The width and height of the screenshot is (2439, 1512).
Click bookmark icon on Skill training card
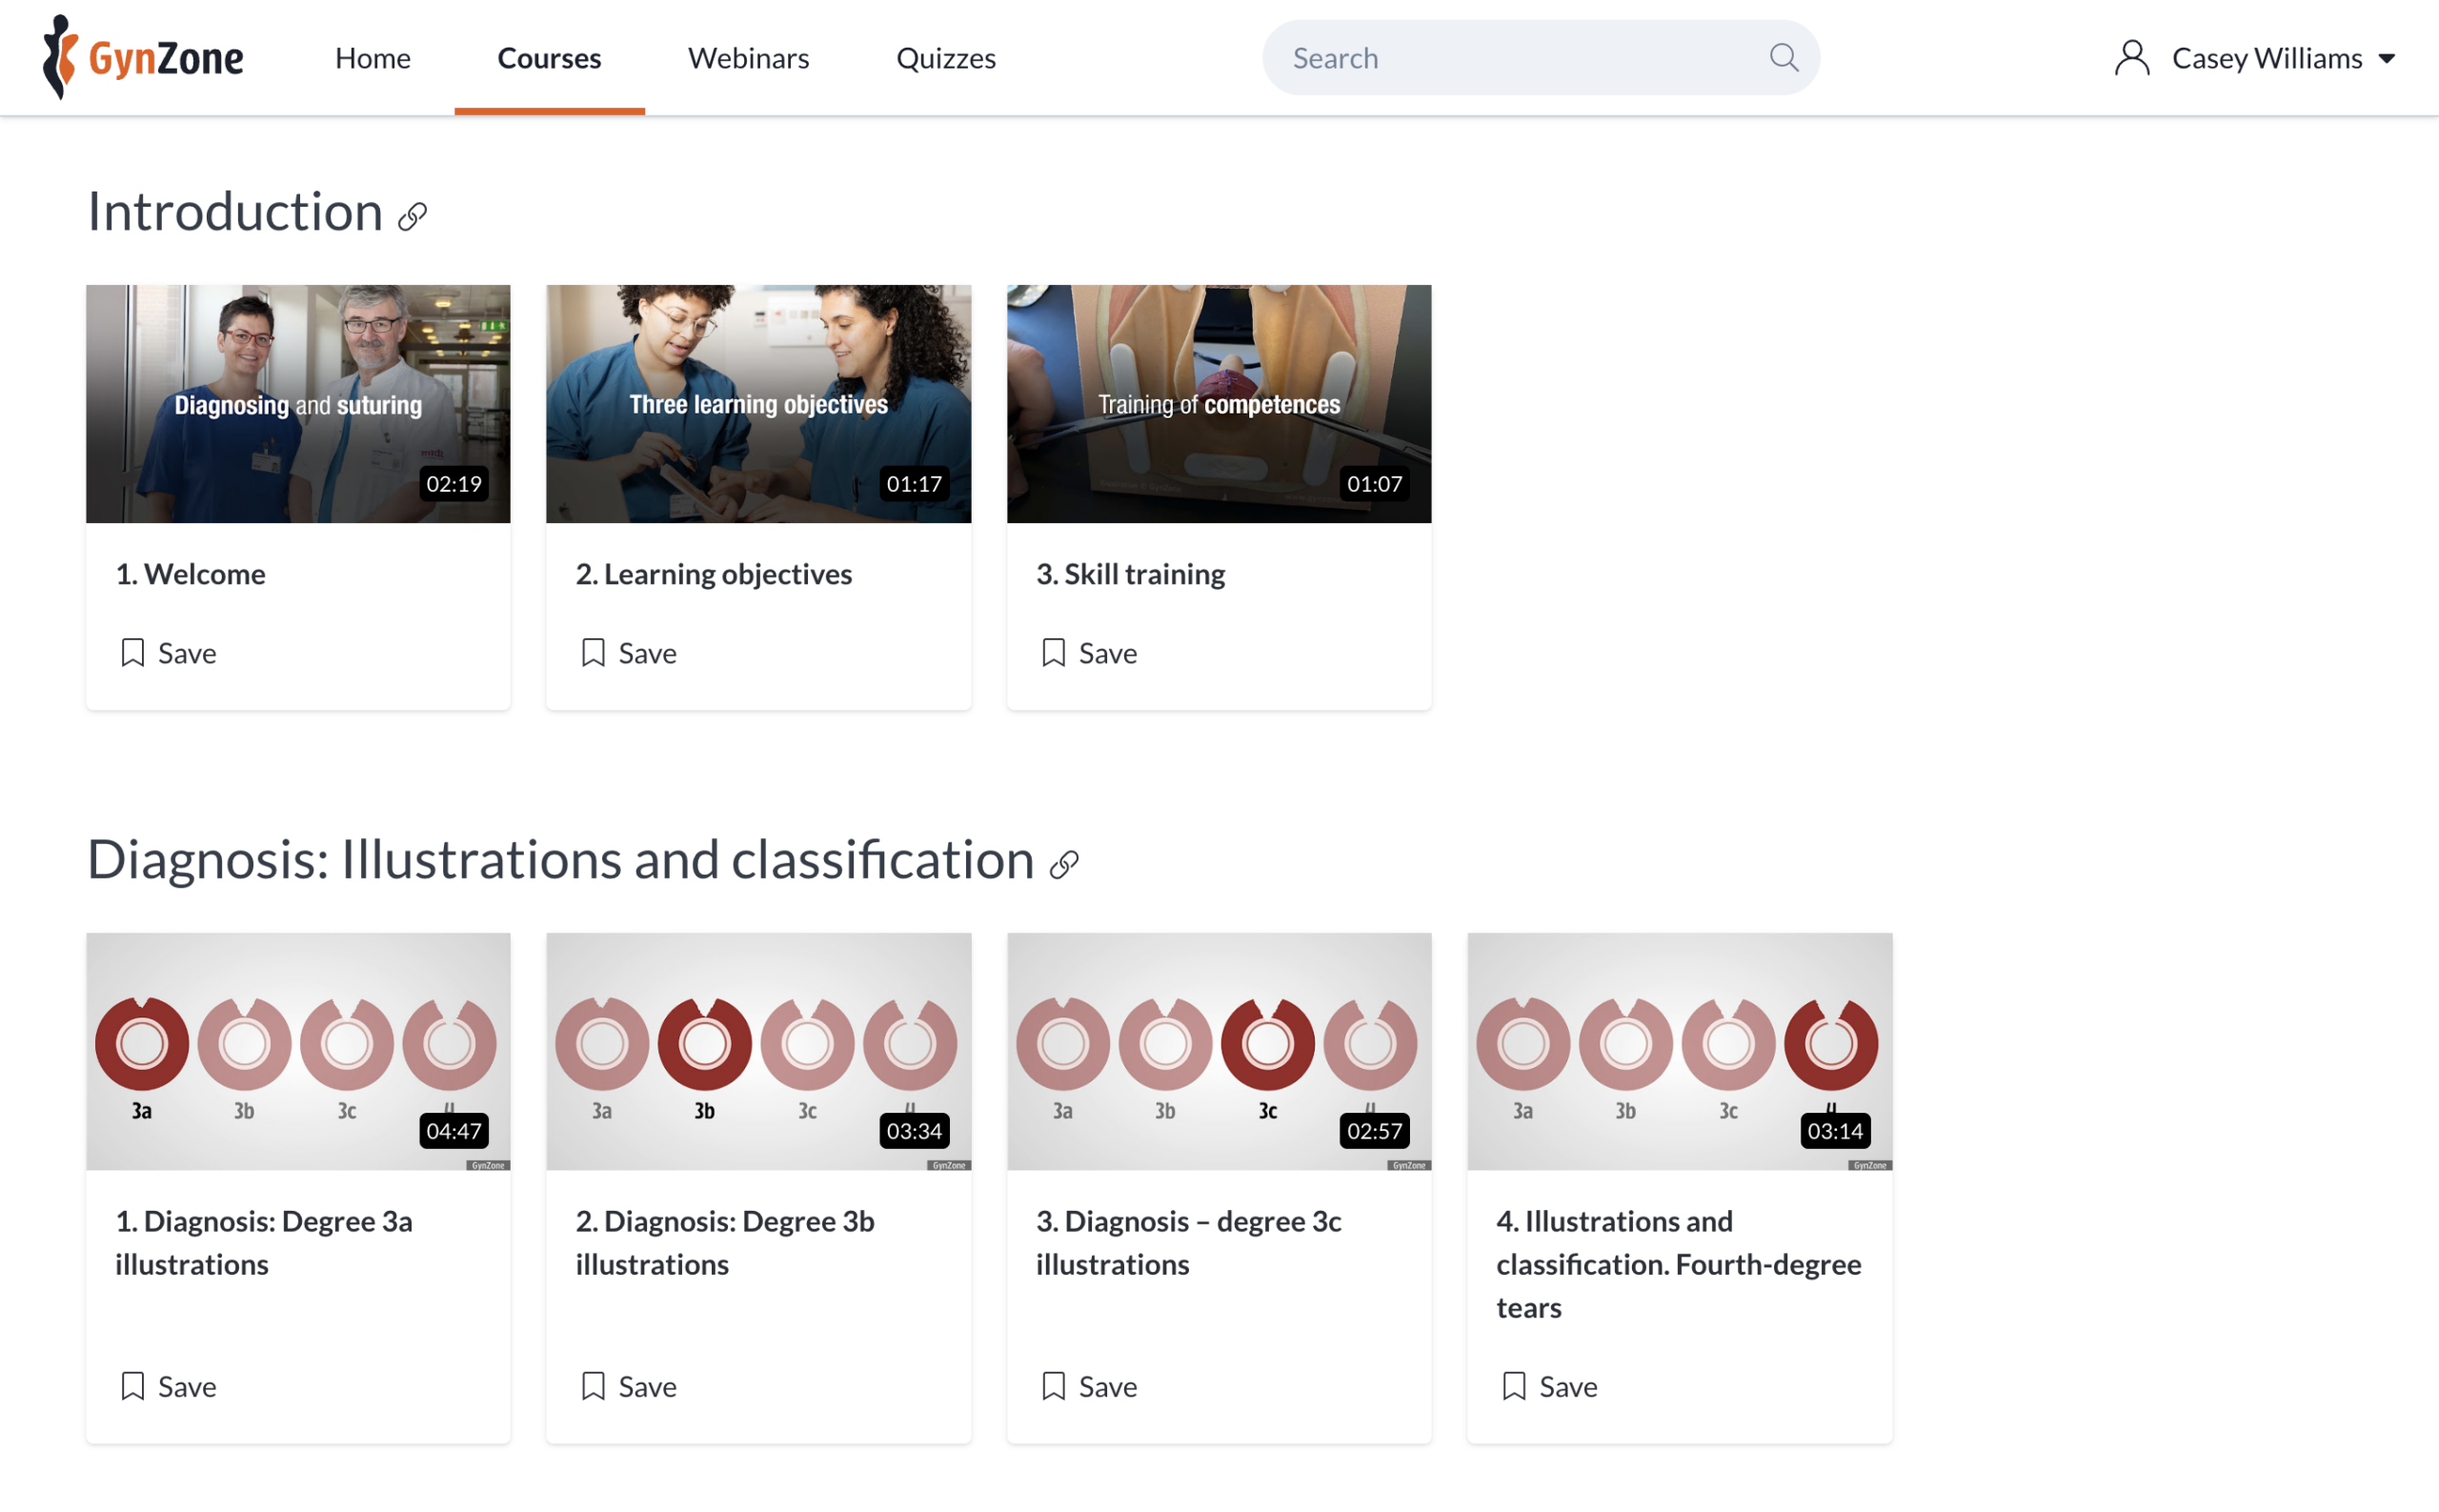coord(1053,652)
